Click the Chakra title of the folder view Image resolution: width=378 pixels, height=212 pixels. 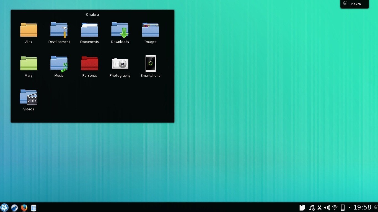92,14
